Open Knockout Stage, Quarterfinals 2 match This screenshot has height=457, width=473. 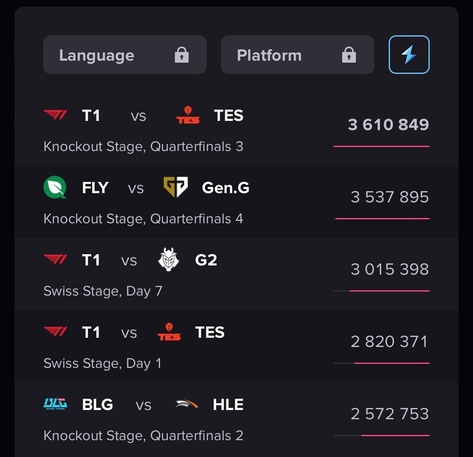[x=143, y=436]
